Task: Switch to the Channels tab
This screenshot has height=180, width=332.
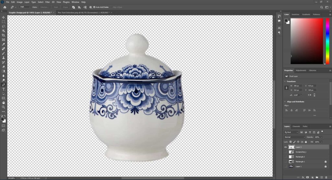Action: click(296, 127)
